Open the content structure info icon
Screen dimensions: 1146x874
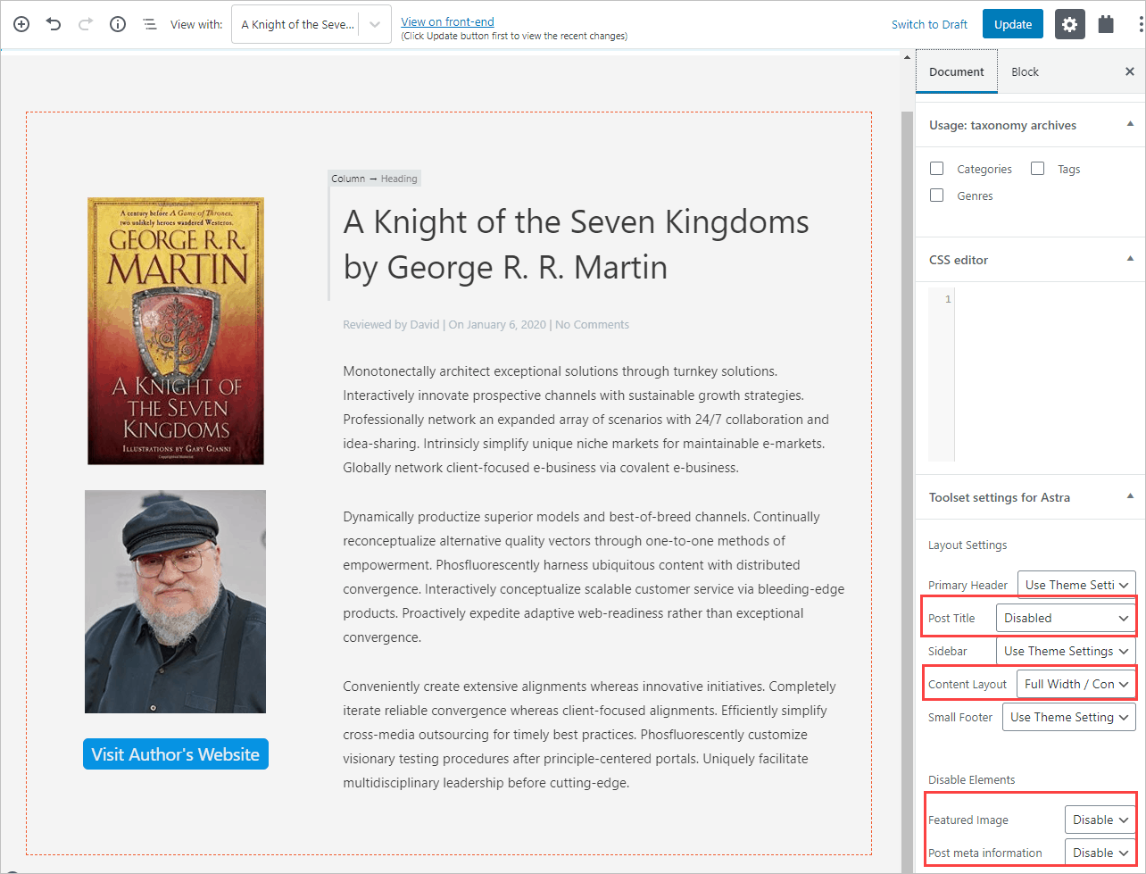tap(118, 24)
